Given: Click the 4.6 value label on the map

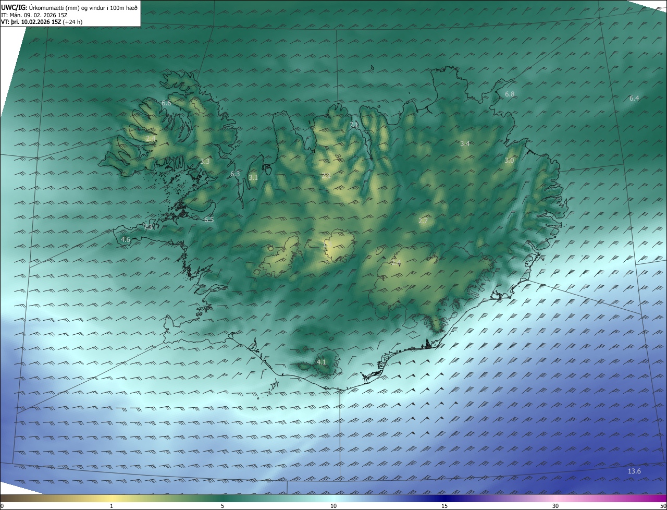Looking at the screenshot, I should [126, 240].
